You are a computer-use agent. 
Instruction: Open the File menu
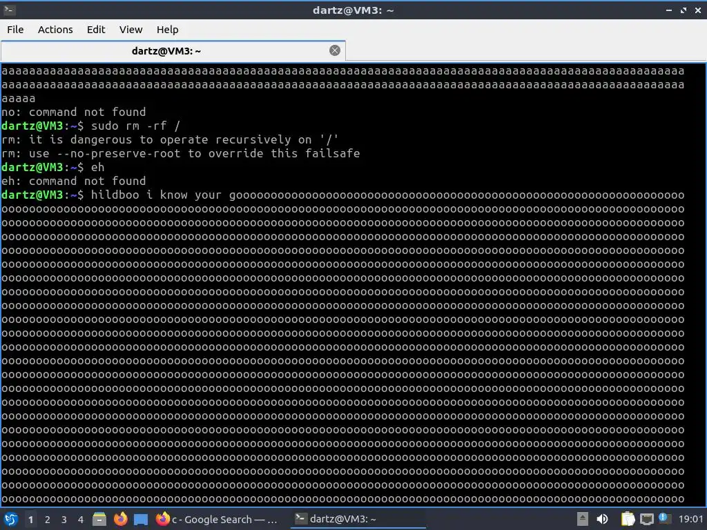(15, 30)
